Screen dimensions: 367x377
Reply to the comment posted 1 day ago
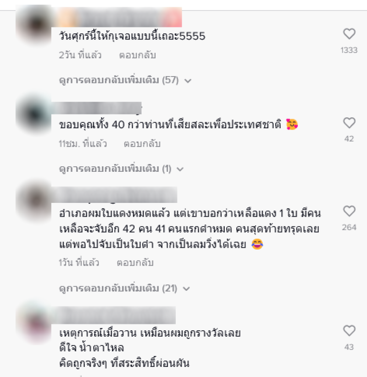[x=135, y=262]
